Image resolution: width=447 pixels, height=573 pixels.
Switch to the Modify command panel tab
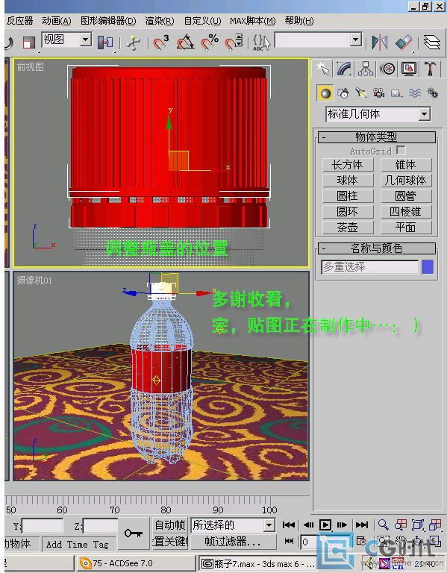pos(344,69)
